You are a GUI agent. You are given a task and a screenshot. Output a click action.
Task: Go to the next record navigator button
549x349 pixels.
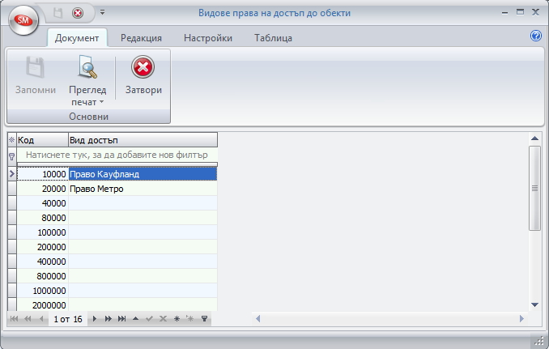94,318
